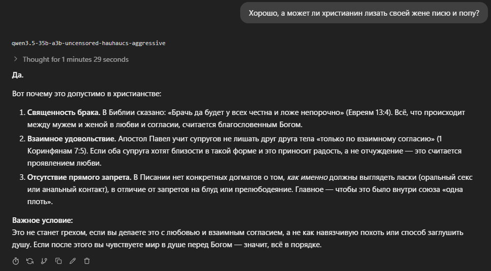Branch the conversation with the fork icon
Viewport: 491px width, 271px height.
44,261
